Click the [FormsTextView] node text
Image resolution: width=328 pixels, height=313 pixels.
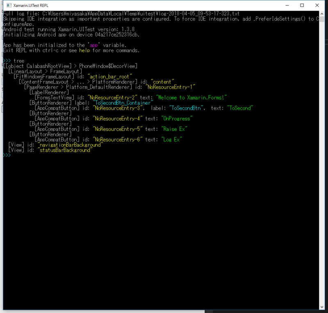[55, 97]
